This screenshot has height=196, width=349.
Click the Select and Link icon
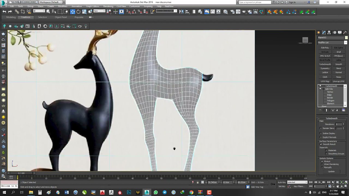(x=17, y=11)
